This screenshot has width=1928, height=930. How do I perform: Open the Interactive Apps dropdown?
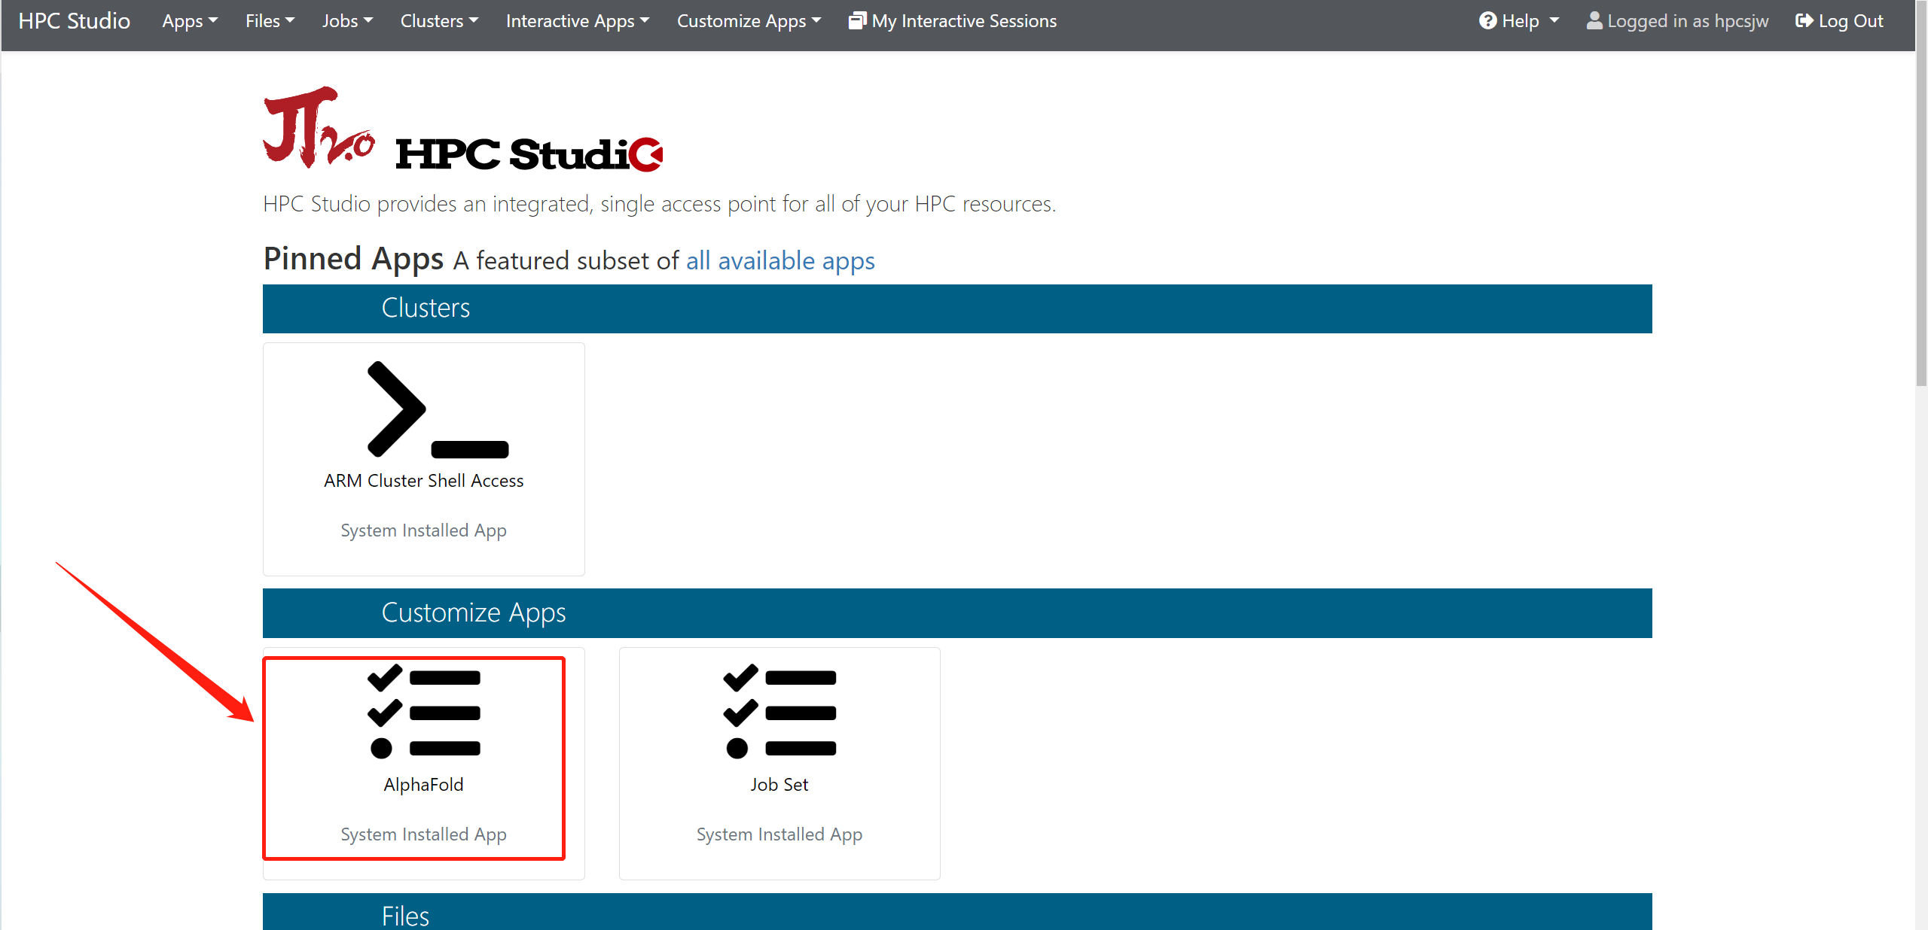(578, 21)
